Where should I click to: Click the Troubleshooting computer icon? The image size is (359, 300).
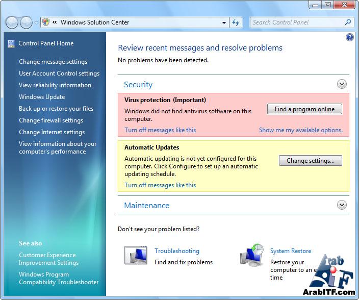[x=136, y=256]
